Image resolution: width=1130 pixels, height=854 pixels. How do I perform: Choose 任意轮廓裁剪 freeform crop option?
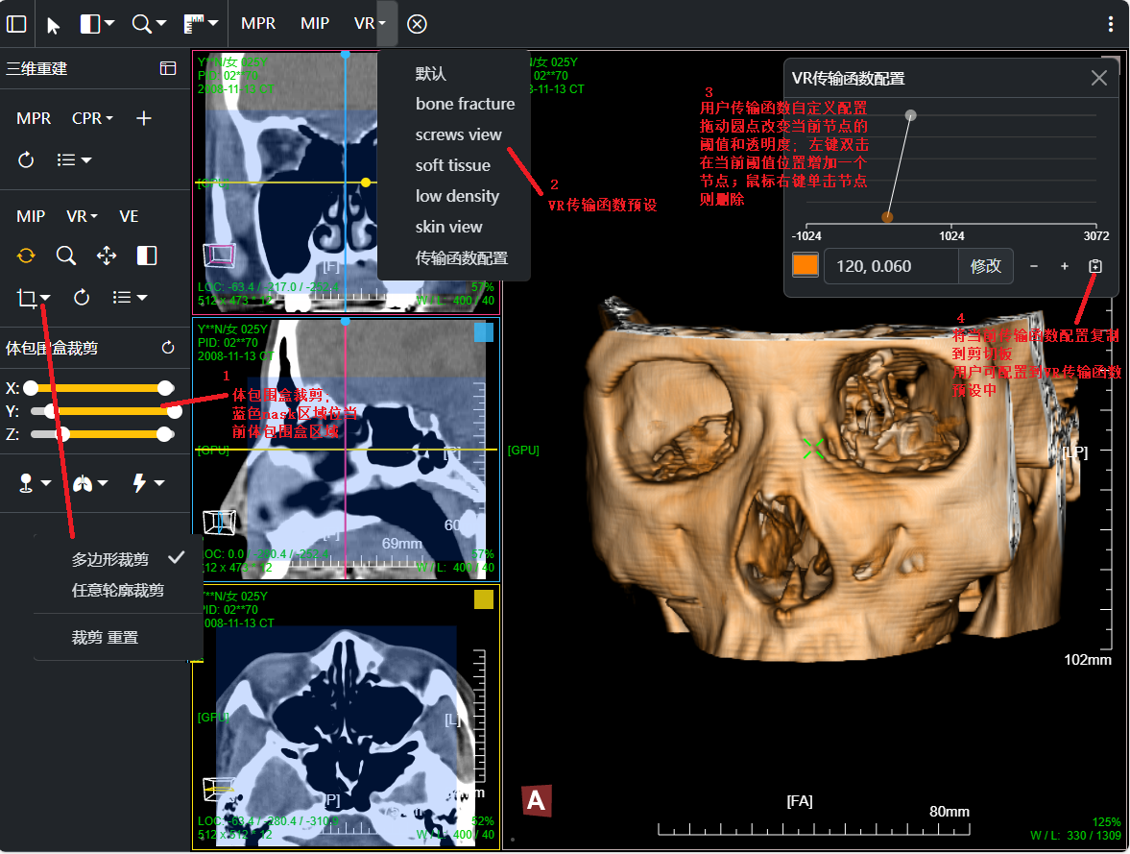pos(118,590)
